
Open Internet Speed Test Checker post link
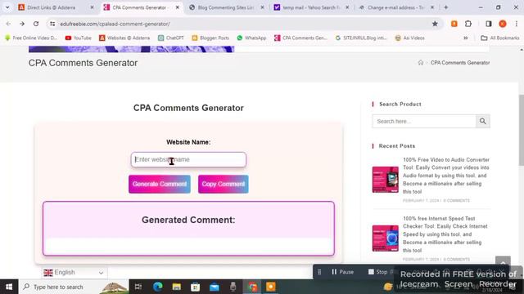click(445, 234)
